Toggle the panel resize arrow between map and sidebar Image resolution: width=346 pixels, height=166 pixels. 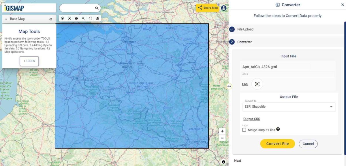tap(229, 86)
